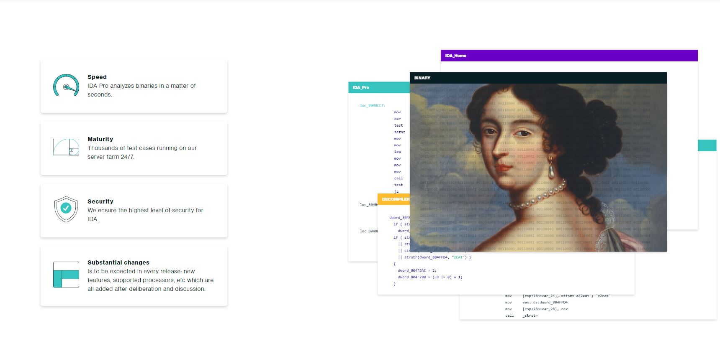Viewport: 720px width, 364px height.
Task: Click the teal layout Substantial changes icon
Action: click(x=66, y=275)
